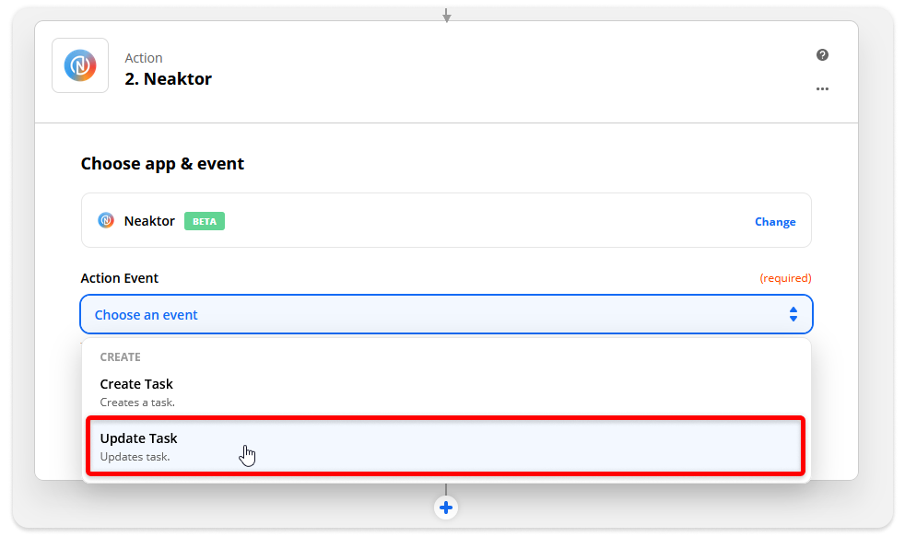Click the Change link
Viewport: 905px width, 537px height.
774,221
